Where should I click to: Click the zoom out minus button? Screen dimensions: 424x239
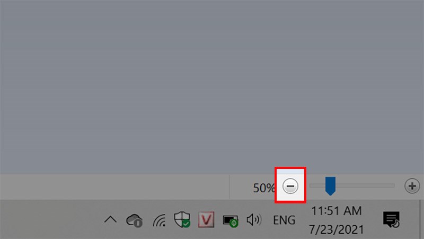pos(290,186)
